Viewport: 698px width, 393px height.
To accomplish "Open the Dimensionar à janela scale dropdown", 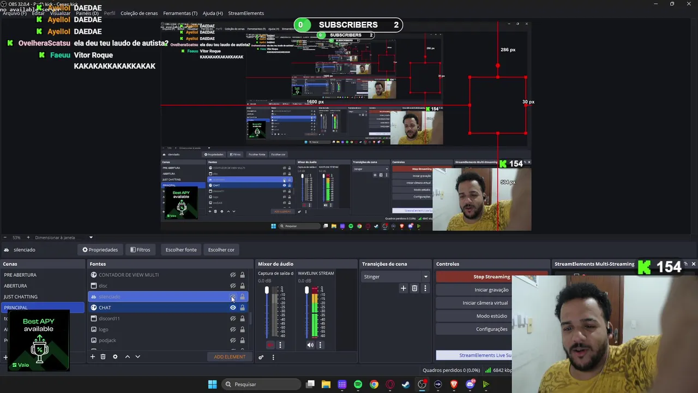I will click(x=64, y=237).
